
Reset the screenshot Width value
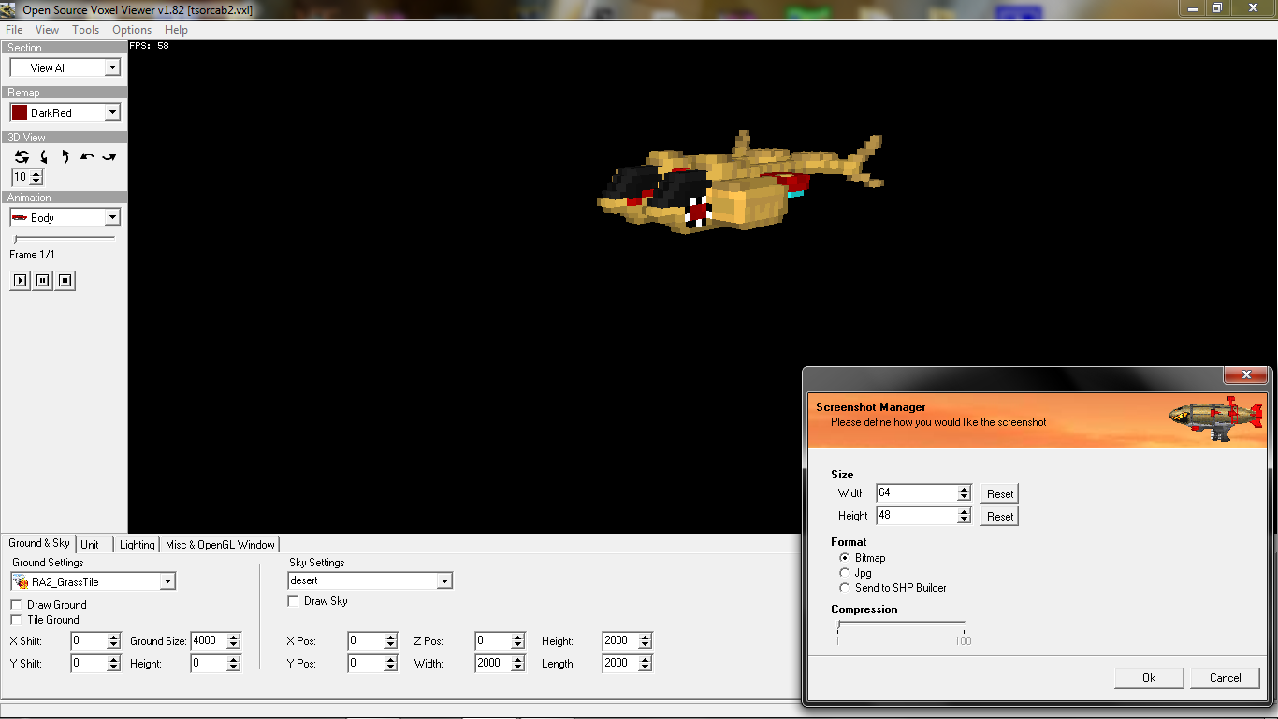[x=999, y=493]
